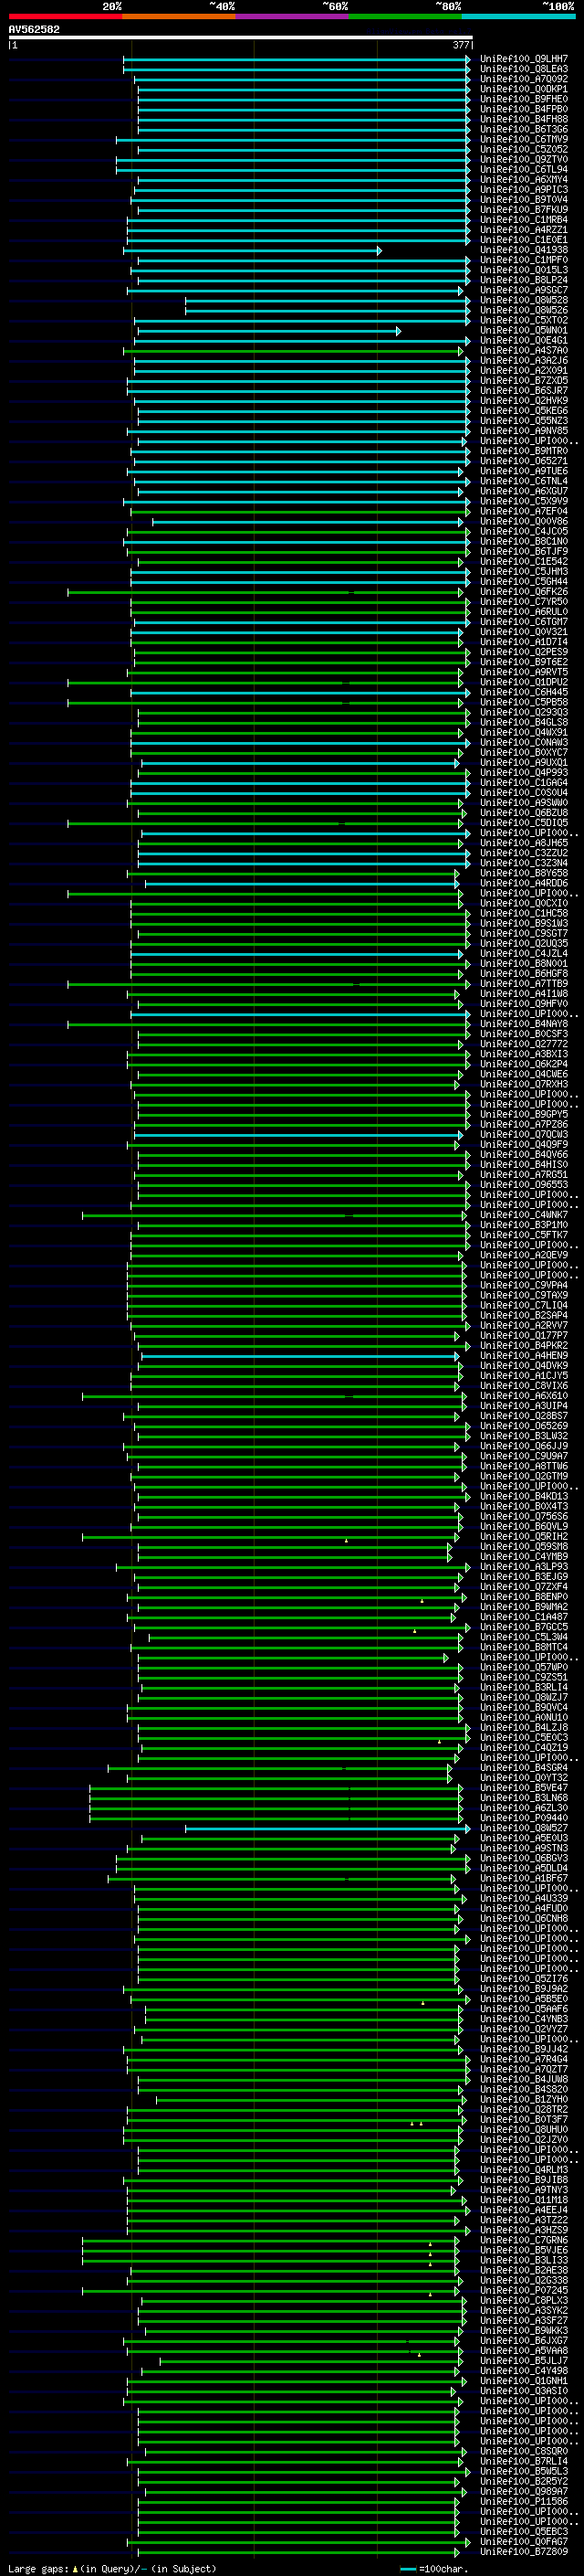Select the UniRef100_A9TUE6 label

(524, 471)
